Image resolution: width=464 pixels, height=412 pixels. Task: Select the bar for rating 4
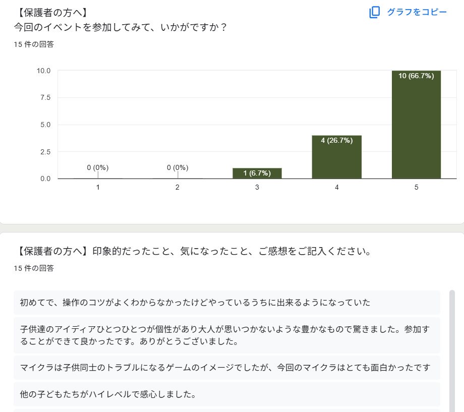337,157
